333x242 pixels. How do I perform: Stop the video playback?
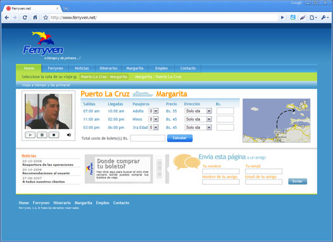point(54,135)
